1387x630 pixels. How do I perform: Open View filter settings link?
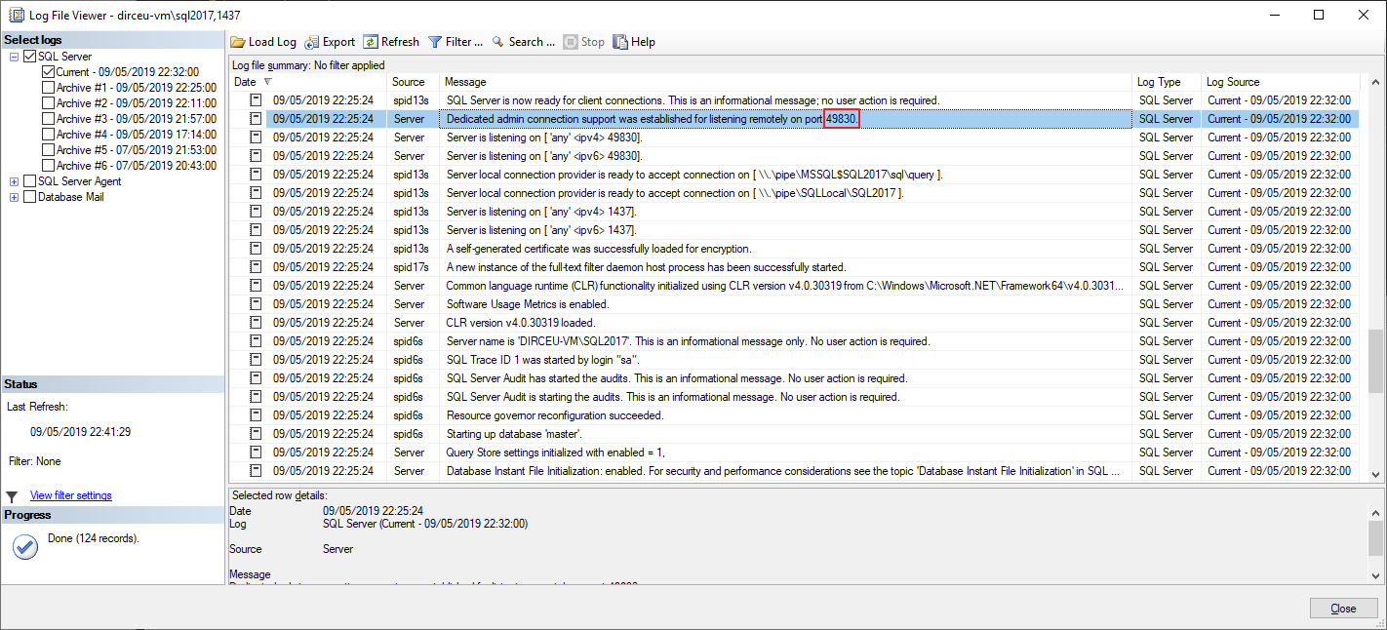[71, 495]
